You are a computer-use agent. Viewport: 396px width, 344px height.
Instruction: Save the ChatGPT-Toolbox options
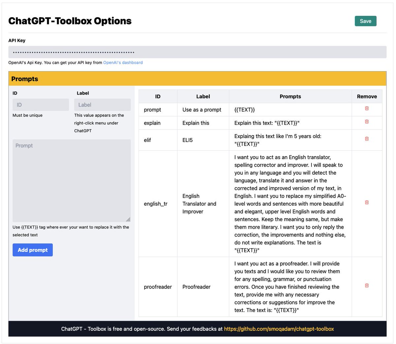[x=366, y=21]
